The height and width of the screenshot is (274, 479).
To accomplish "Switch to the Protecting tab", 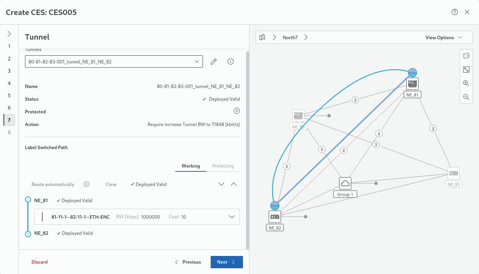I will click(x=223, y=166).
